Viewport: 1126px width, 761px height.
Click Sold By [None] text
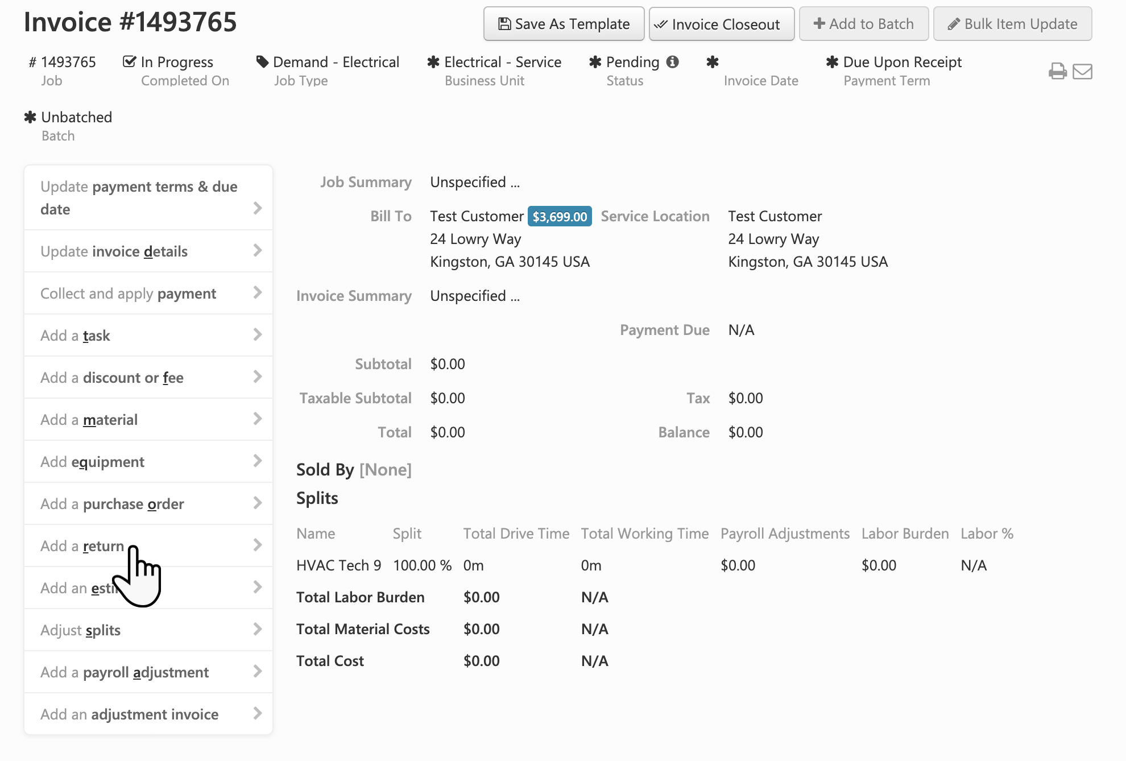(x=354, y=469)
